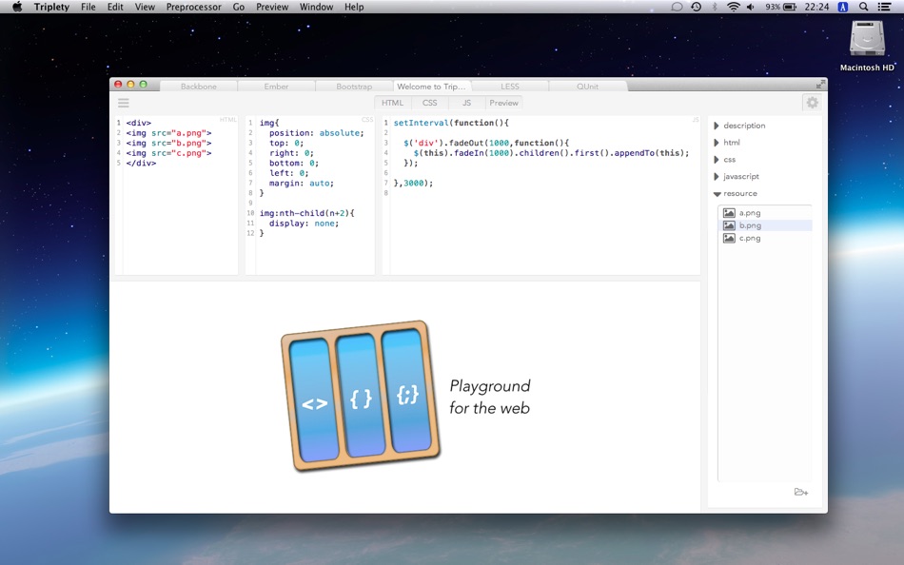Click the Bluetooth menu bar icon

pos(715,7)
